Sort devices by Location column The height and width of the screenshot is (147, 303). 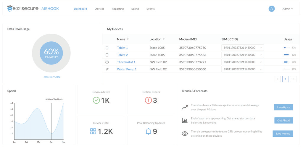(164, 39)
